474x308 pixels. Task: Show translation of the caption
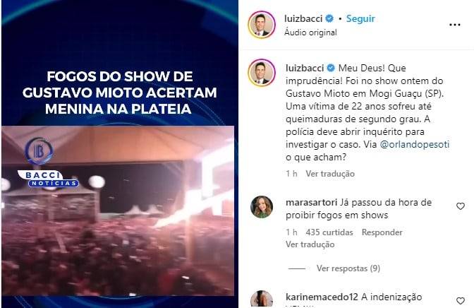[330, 174]
